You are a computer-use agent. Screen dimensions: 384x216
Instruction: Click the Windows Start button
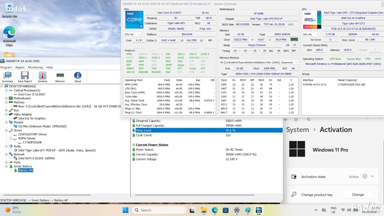125,210
